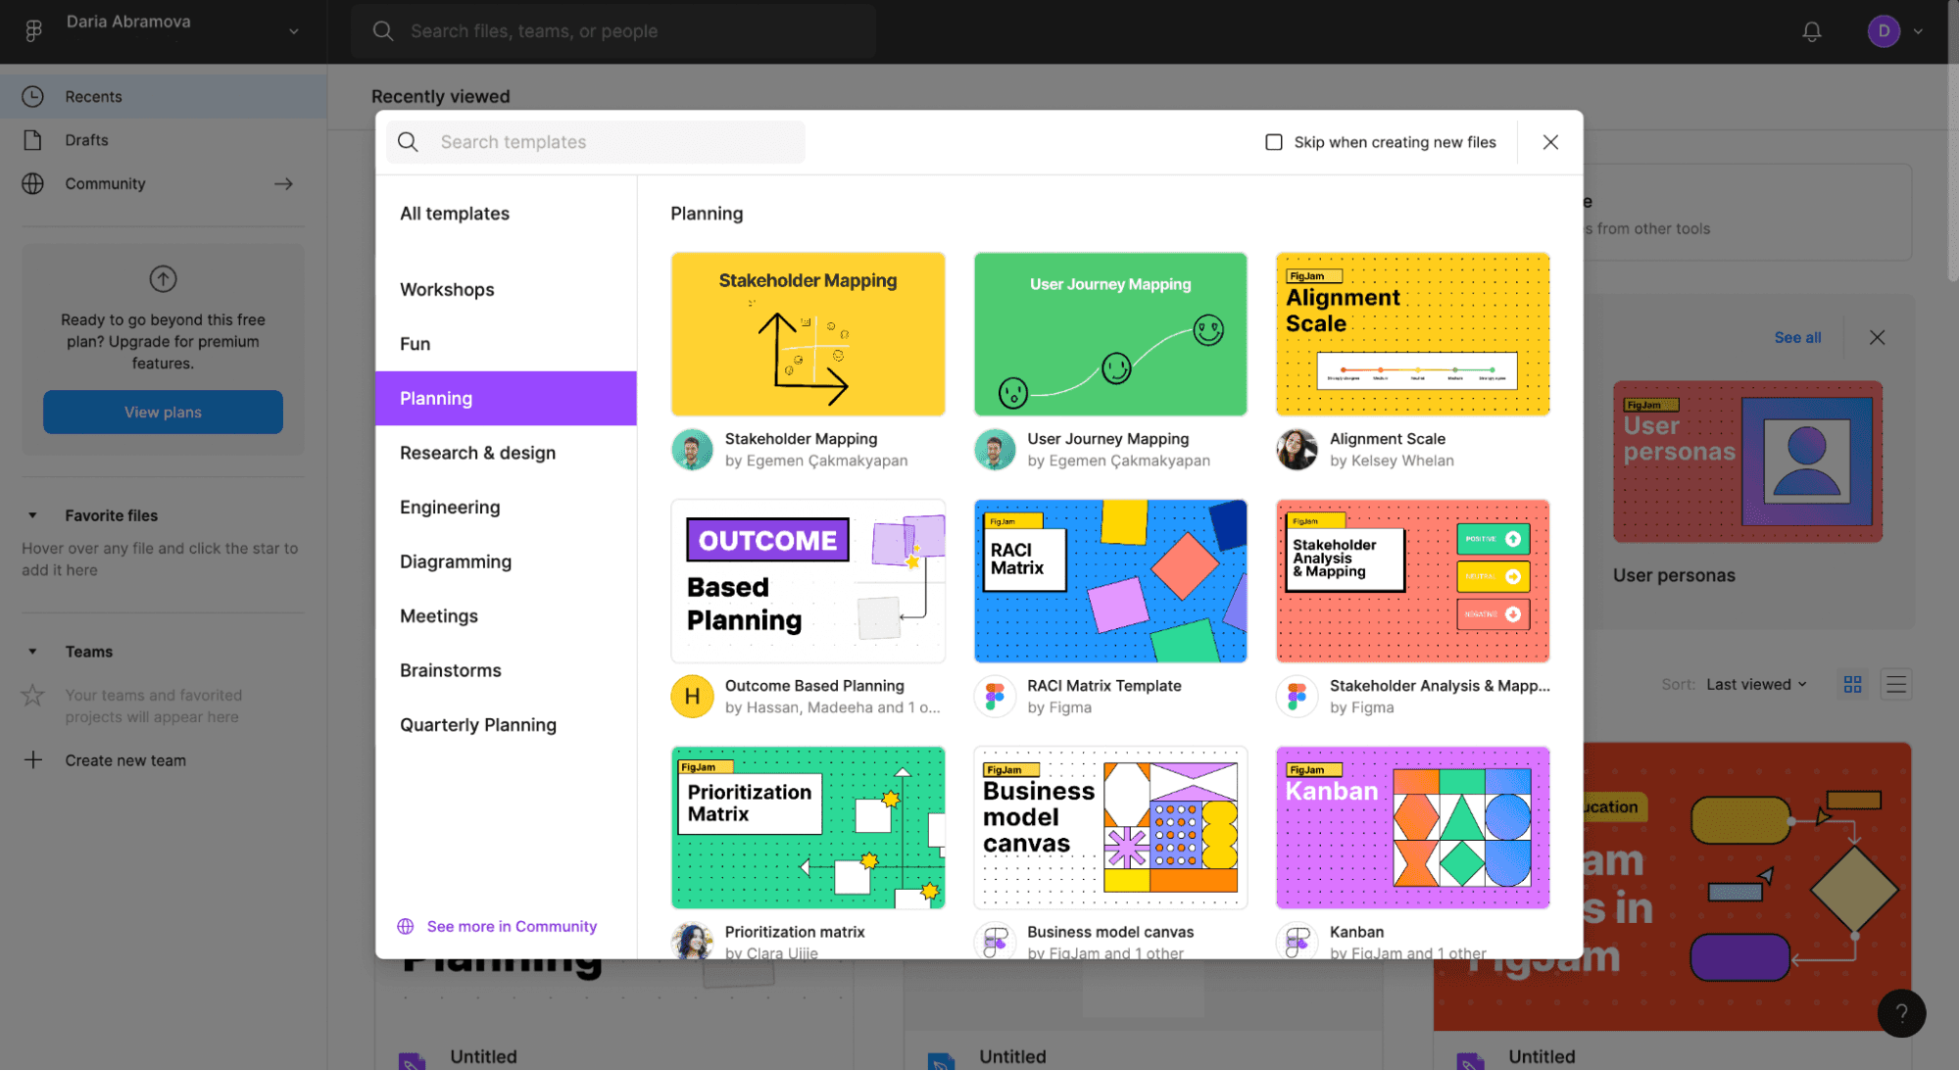Select the Diagramming category

click(x=506, y=561)
